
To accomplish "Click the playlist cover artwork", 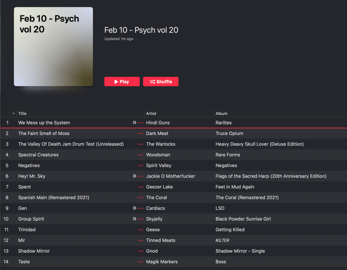I will (53, 47).
